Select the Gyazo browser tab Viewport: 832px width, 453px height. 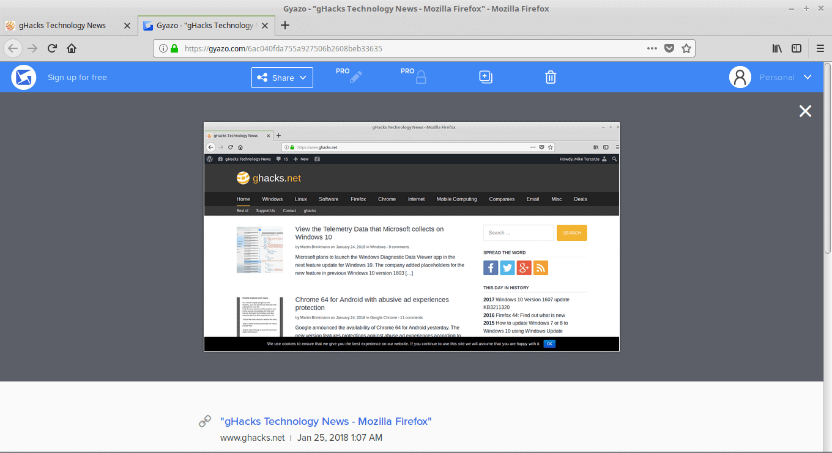tap(198, 25)
